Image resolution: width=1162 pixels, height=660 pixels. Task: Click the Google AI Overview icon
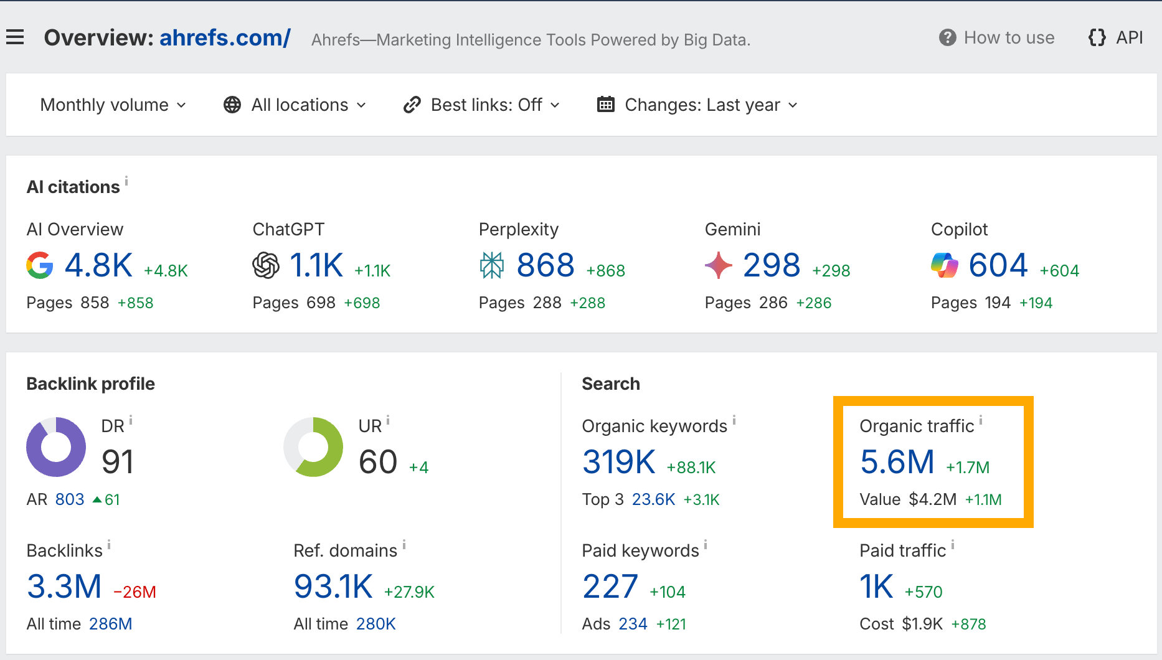tap(40, 265)
